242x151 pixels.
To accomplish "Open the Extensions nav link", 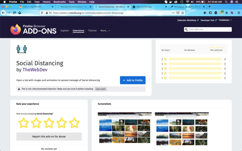I will 78,30.
